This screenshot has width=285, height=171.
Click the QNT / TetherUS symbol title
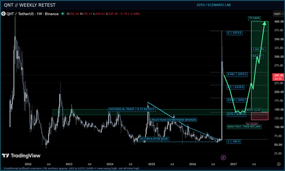pyautogui.click(x=32, y=14)
